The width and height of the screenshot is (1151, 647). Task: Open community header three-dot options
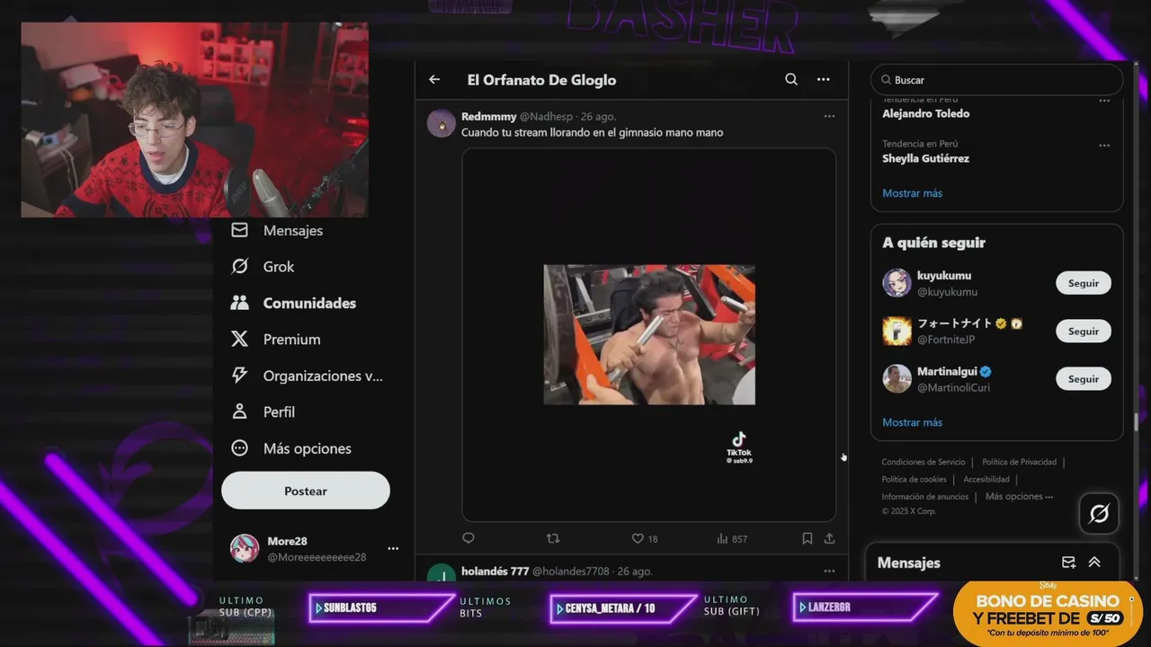tap(823, 79)
